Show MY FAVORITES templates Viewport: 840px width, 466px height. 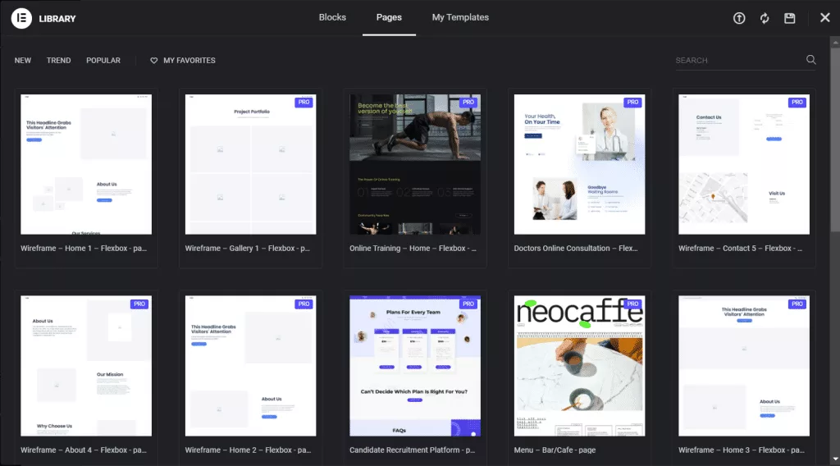pyautogui.click(x=189, y=61)
